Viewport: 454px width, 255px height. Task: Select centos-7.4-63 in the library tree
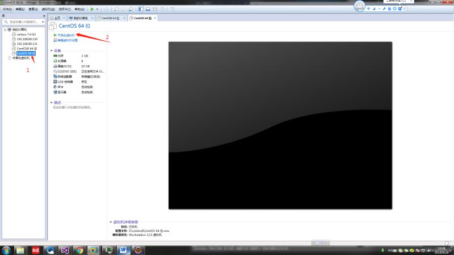click(x=26, y=34)
